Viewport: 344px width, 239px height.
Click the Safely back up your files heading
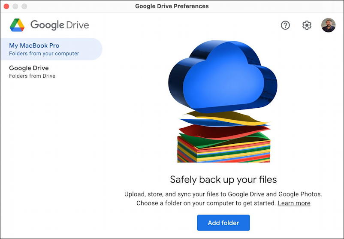223,179
